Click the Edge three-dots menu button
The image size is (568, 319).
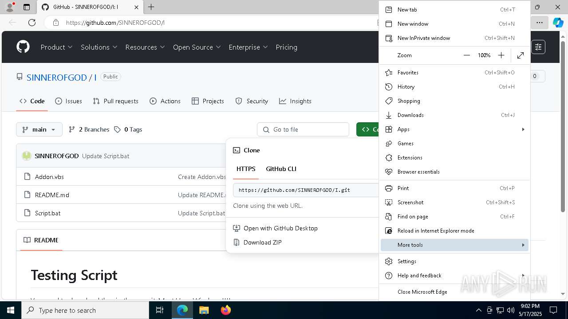pos(539,23)
